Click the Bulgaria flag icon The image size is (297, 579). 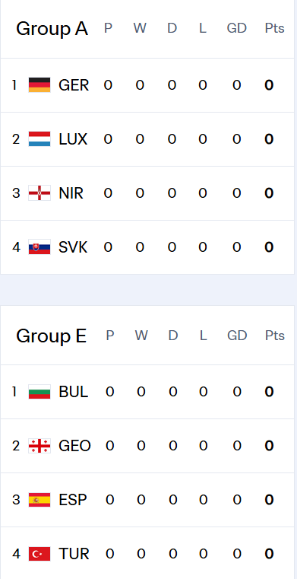[39, 391]
